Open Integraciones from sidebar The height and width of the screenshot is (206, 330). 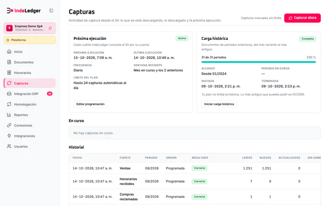(30, 136)
